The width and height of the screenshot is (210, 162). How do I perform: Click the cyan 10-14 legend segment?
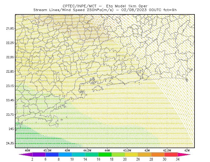pos(78,154)
